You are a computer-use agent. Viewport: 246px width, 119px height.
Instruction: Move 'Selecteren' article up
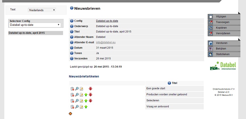tap(86, 101)
